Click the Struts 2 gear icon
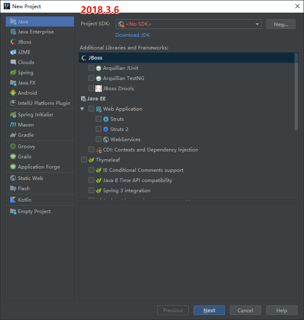 pyautogui.click(x=106, y=129)
